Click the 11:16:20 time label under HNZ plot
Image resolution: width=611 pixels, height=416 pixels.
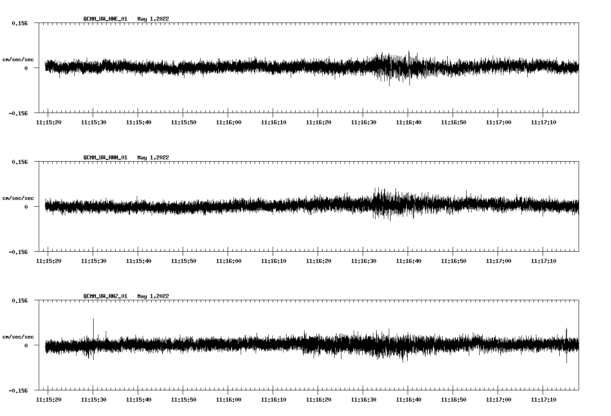tap(319, 400)
